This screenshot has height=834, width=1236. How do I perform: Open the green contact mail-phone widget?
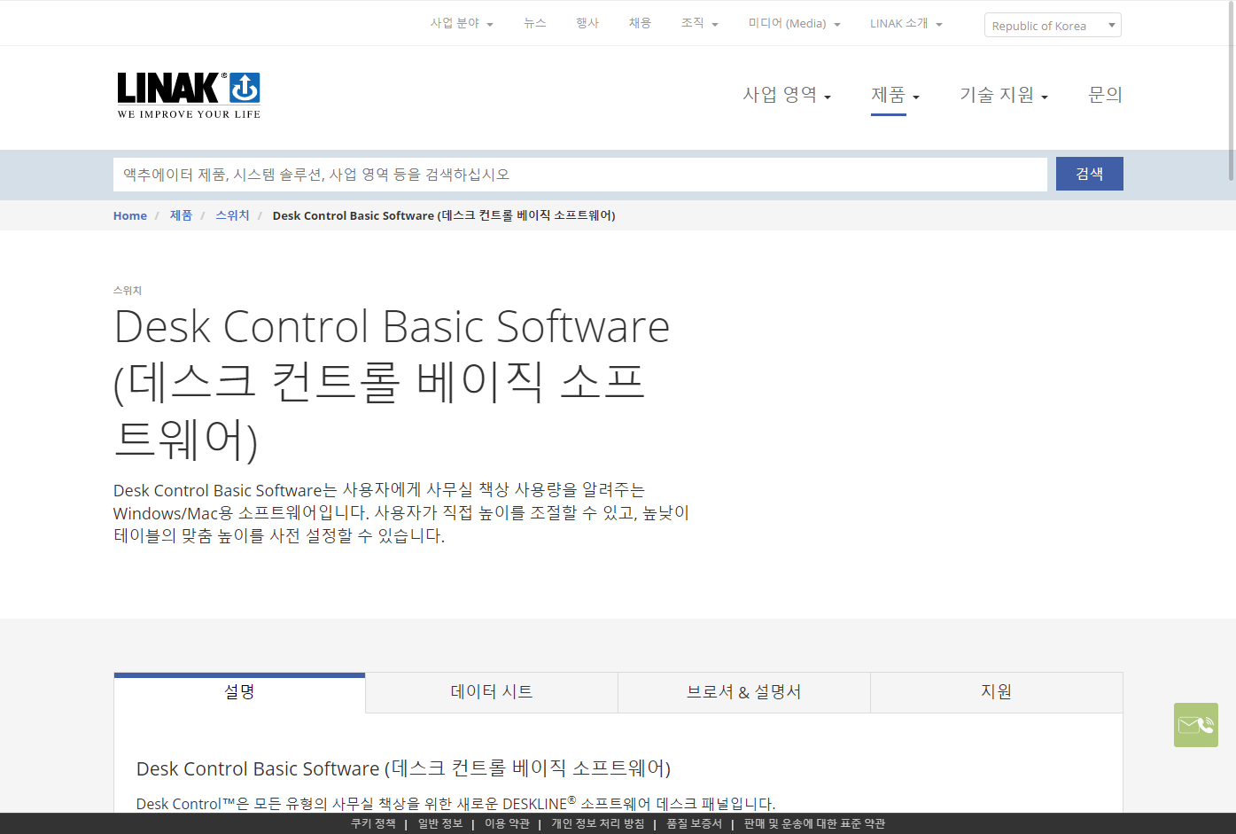click(x=1196, y=725)
